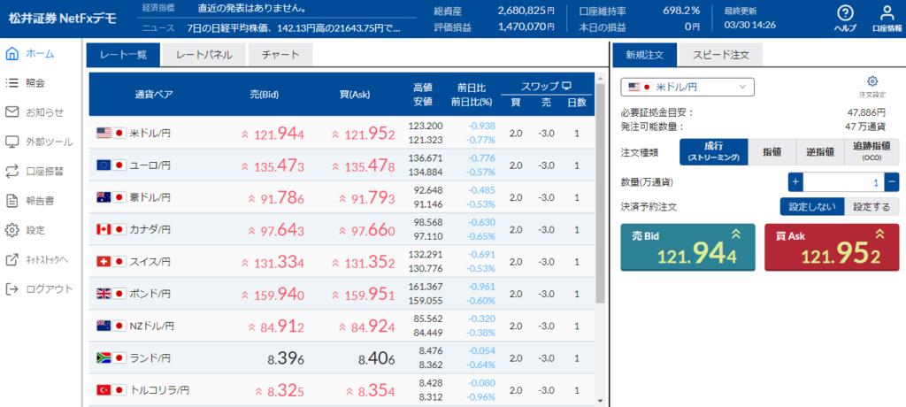Click the Canadian flag in カナダ/円 row
The height and width of the screenshot is (407, 906).
point(104,229)
